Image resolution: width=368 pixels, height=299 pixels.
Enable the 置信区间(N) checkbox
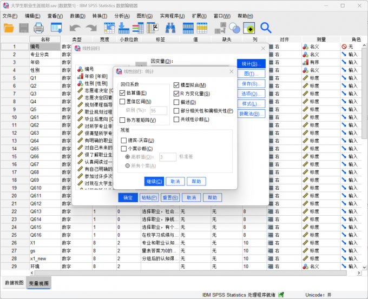[x=122, y=102]
